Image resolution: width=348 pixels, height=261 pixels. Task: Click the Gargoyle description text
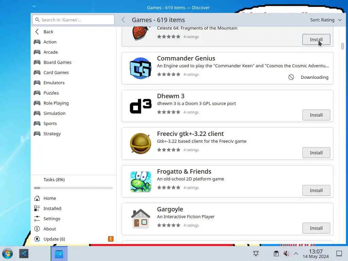coord(186,216)
